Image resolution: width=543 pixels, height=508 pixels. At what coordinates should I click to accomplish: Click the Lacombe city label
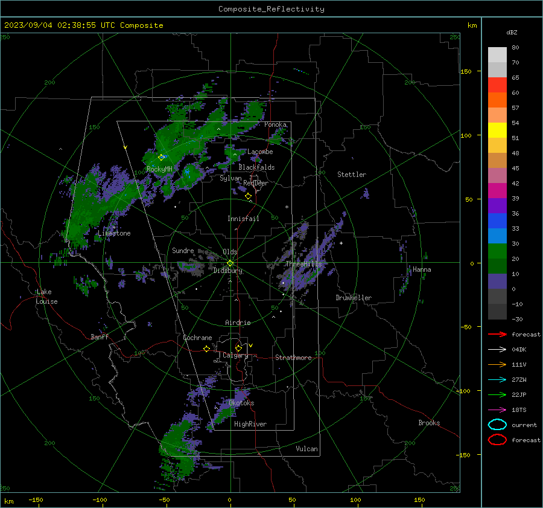click(x=260, y=152)
